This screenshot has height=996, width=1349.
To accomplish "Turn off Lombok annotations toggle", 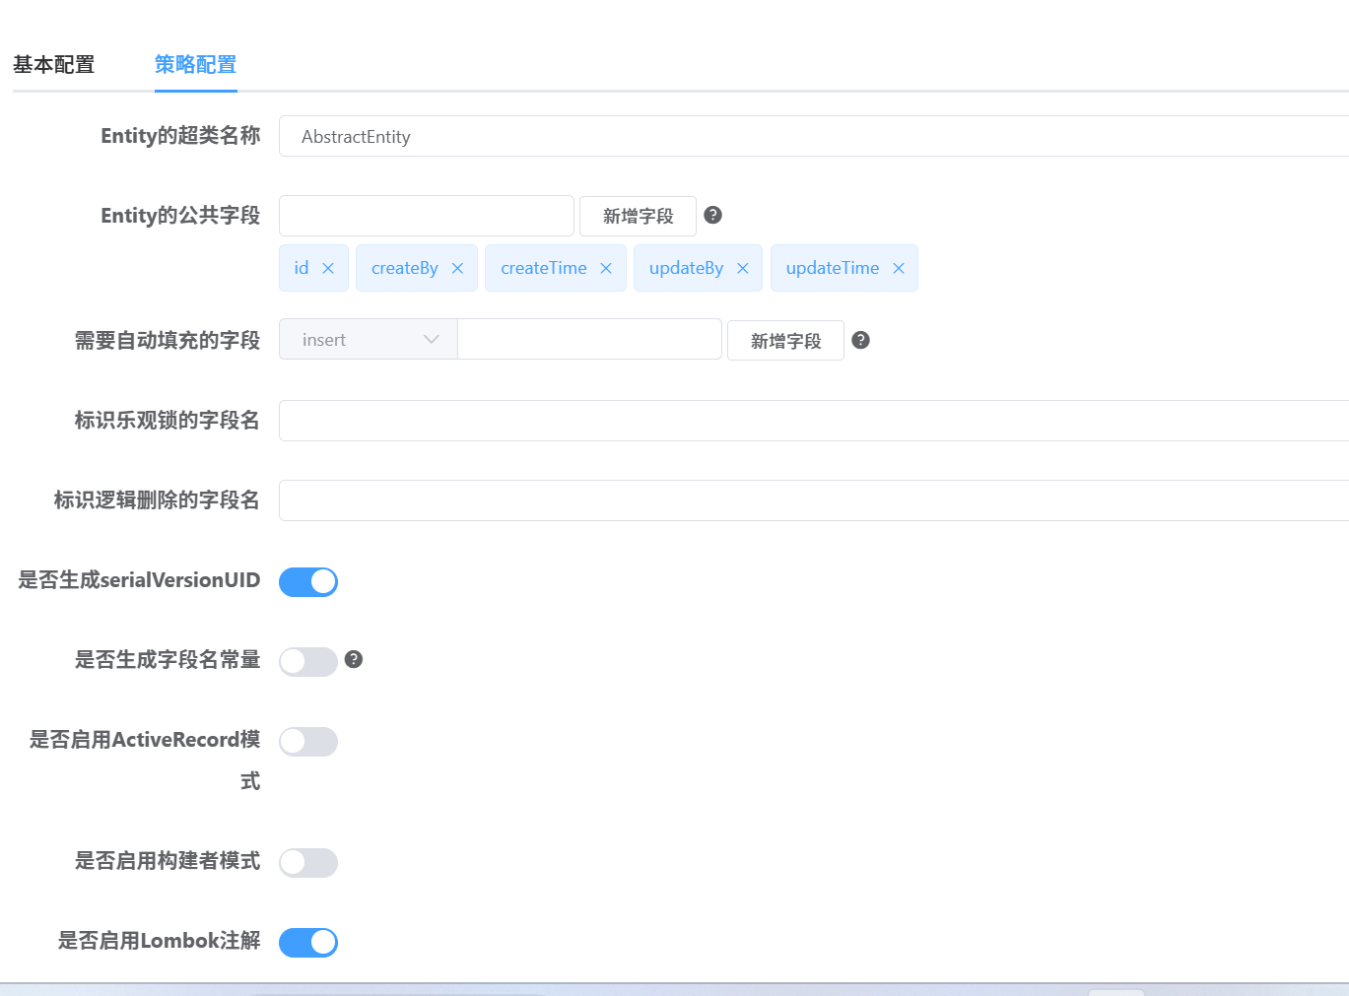I will [x=307, y=942].
